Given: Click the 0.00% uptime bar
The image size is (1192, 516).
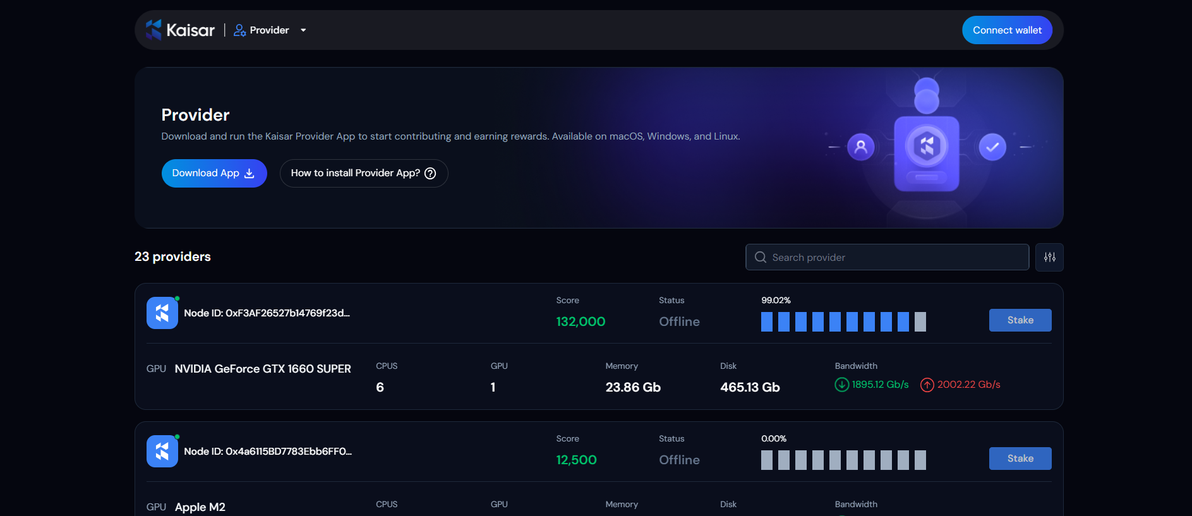Looking at the screenshot, I should pos(843,460).
